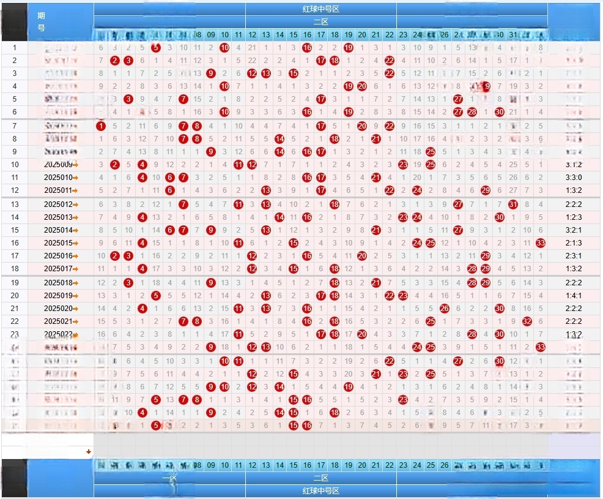The image size is (603, 499).
Task: Click the red down arrow below the period column
Action: [x=89, y=452]
